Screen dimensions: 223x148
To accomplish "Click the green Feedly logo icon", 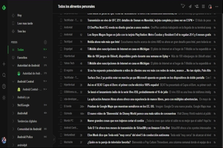I will point(4,7).
